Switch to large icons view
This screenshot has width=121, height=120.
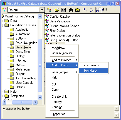[x=85, y=10]
